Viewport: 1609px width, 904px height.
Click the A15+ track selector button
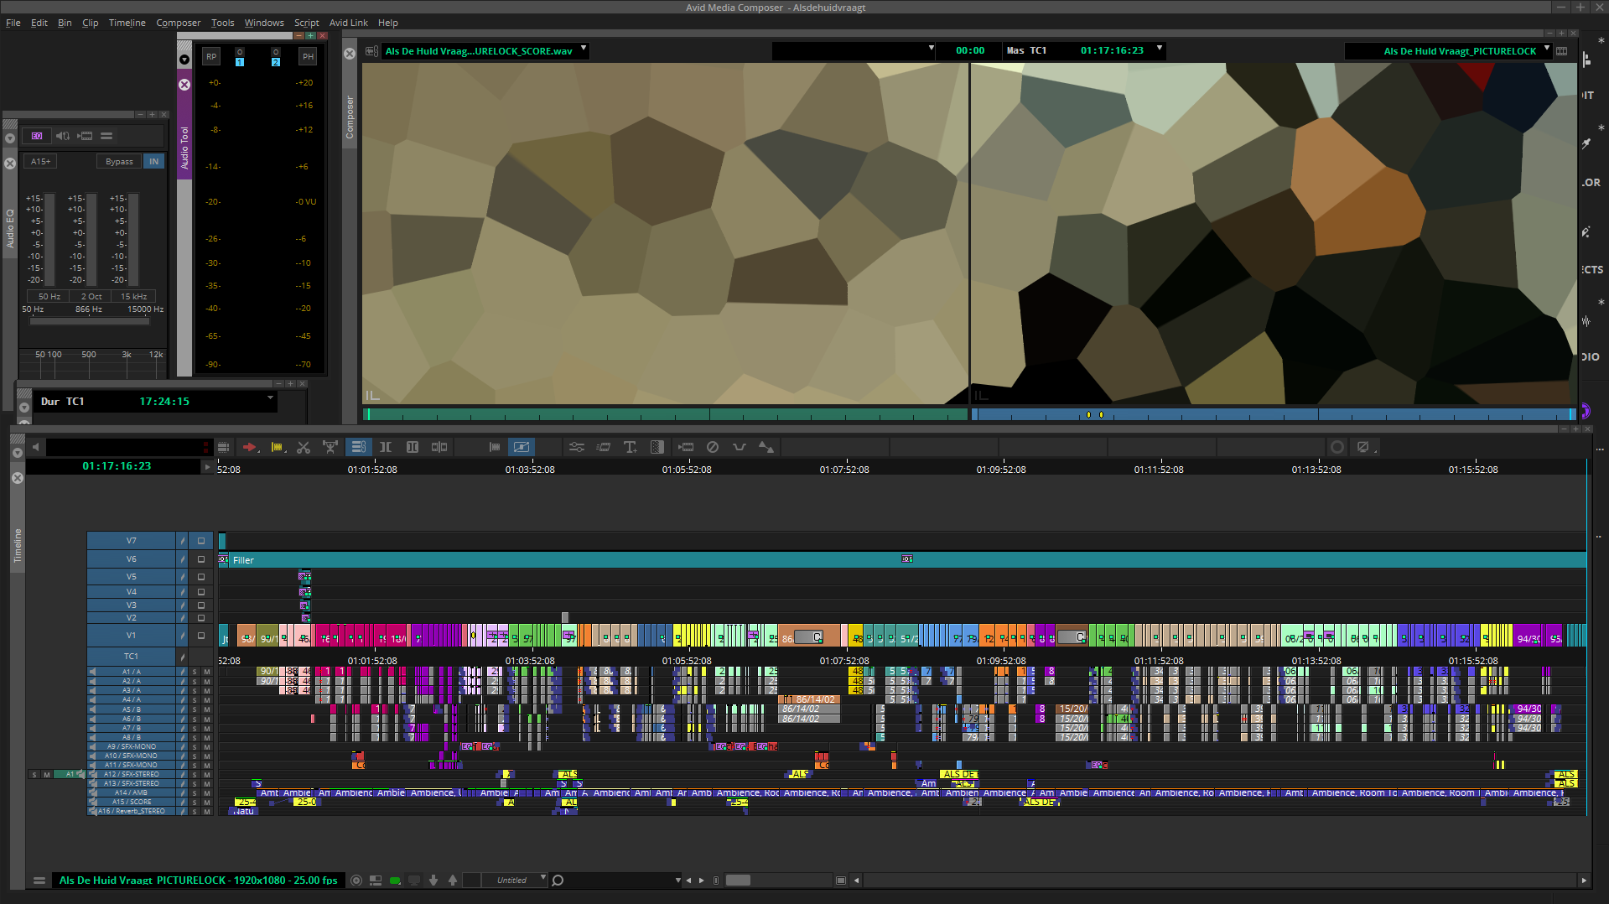click(x=40, y=162)
